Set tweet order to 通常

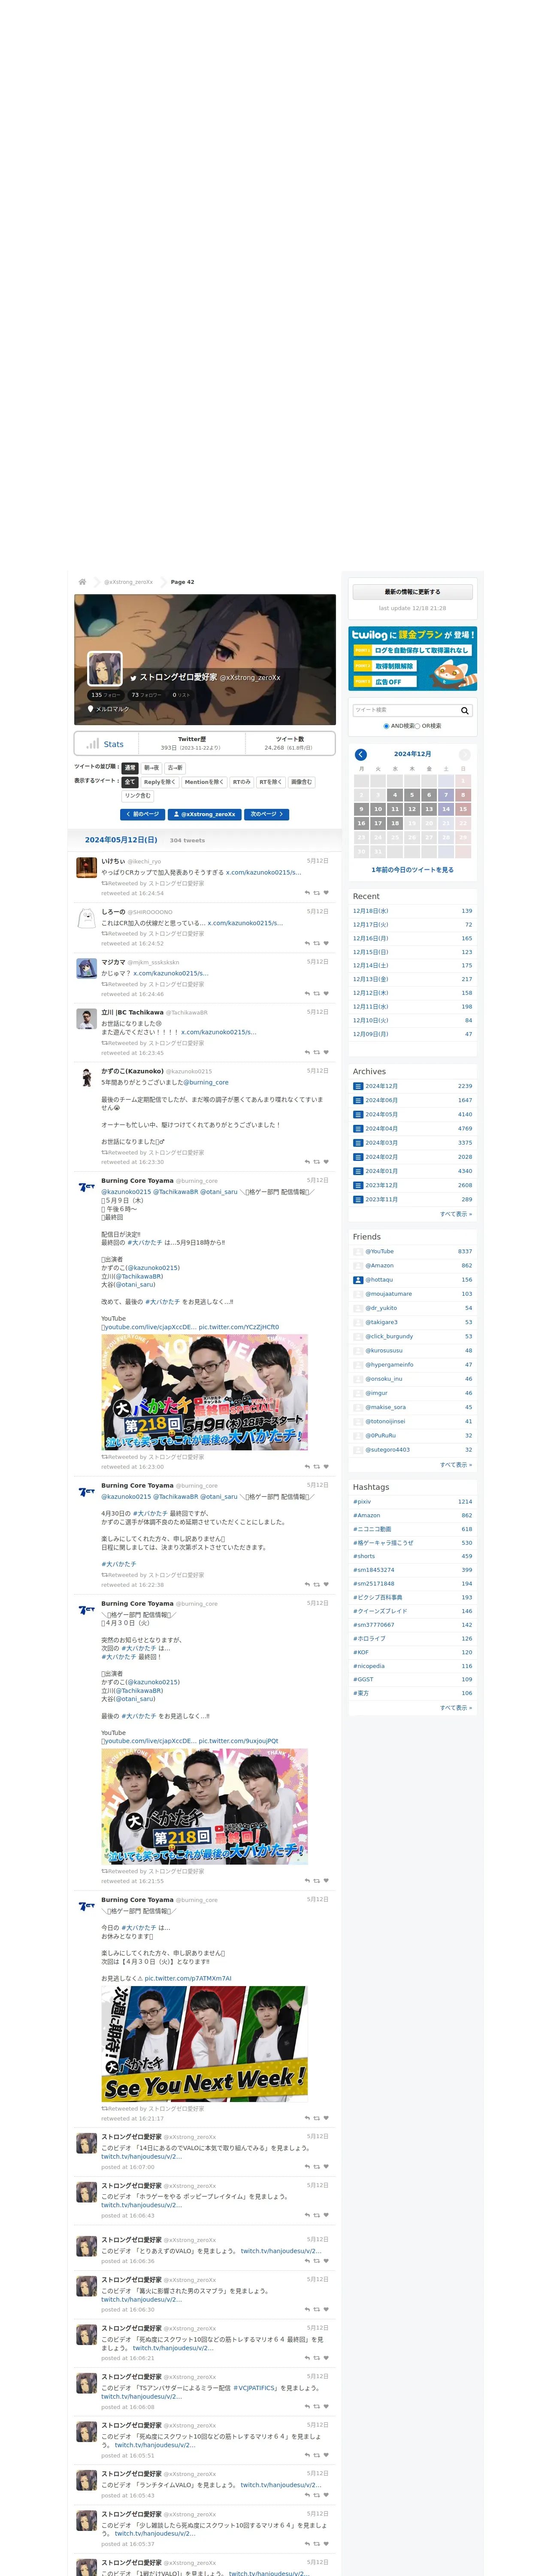tap(130, 768)
